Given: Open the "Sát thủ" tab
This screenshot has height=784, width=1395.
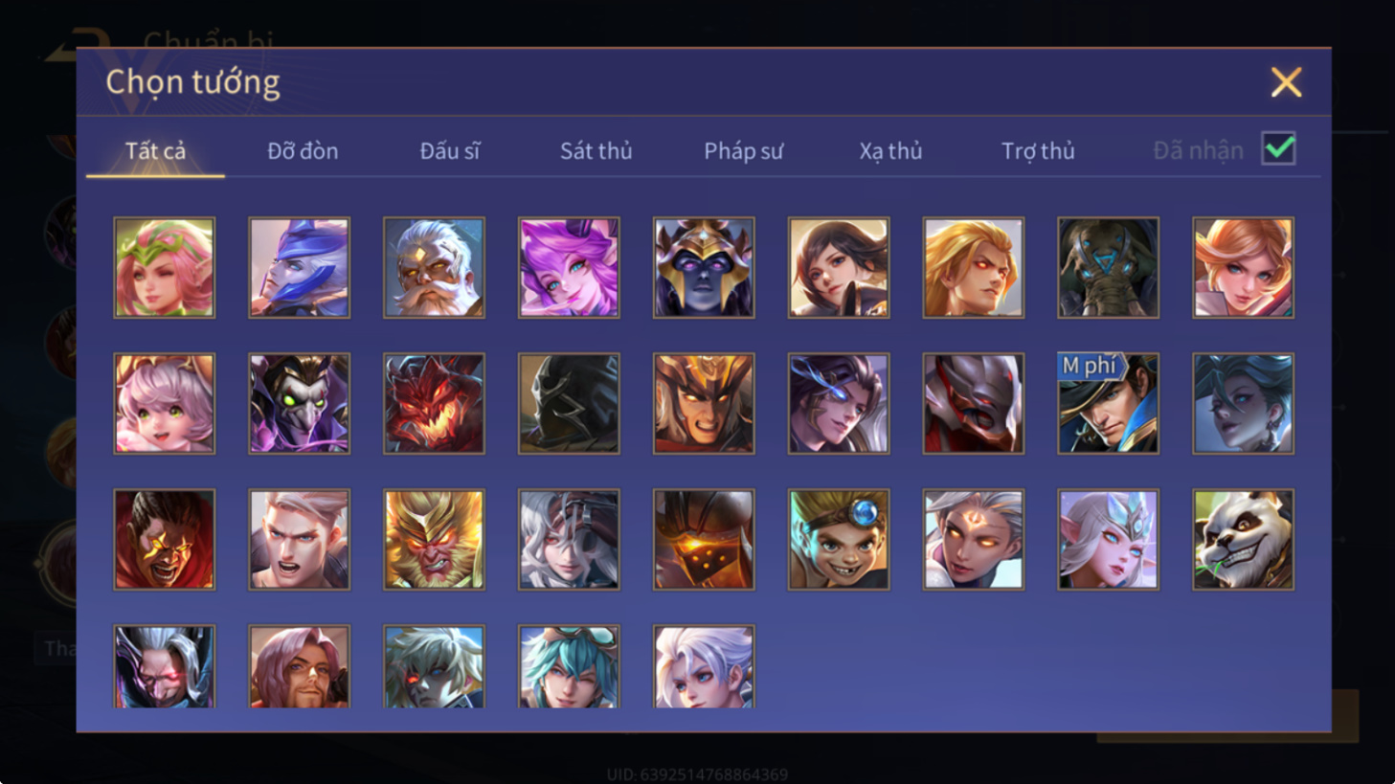Looking at the screenshot, I should point(596,150).
